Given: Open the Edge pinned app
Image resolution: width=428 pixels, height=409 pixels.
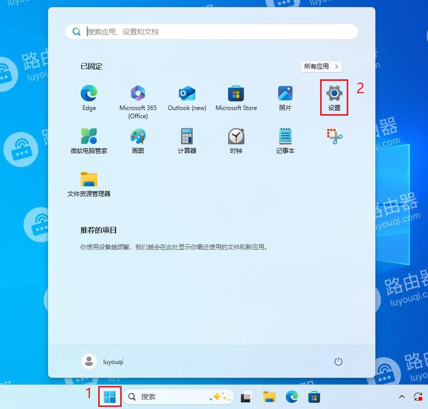Looking at the screenshot, I should point(89,98).
